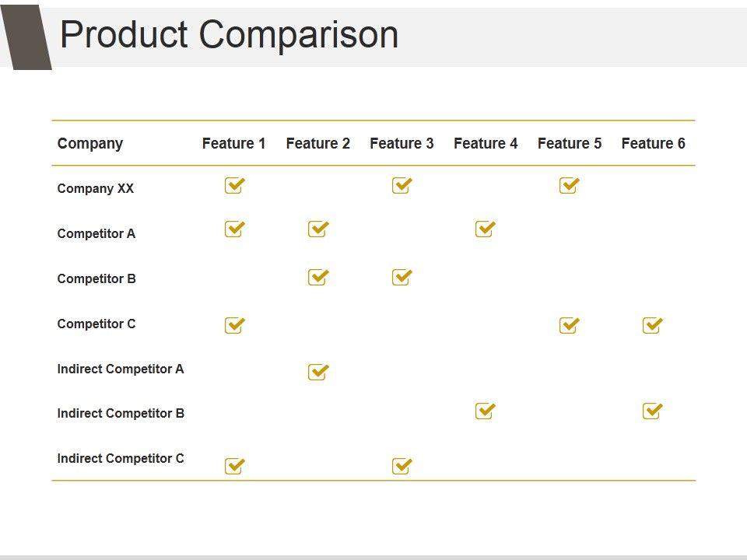
Task: Click Company XX Feature 5 checkmark
Action: pyautogui.click(x=569, y=186)
